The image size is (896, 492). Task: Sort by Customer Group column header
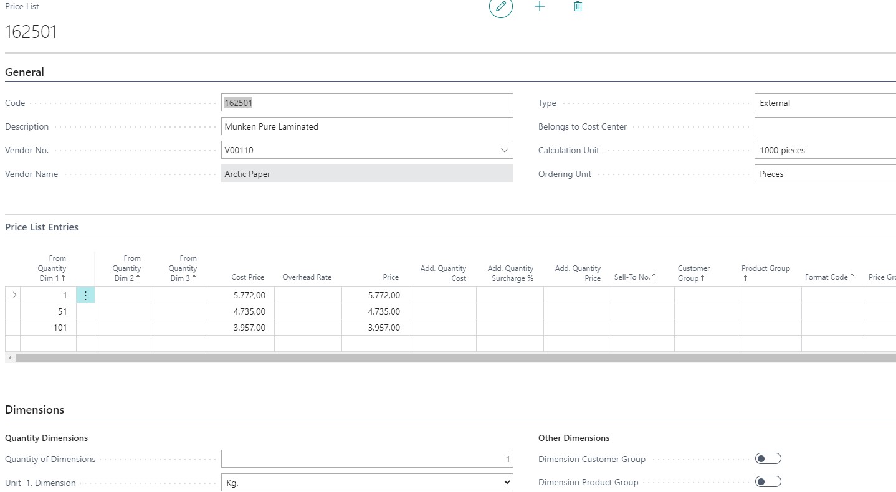click(693, 273)
